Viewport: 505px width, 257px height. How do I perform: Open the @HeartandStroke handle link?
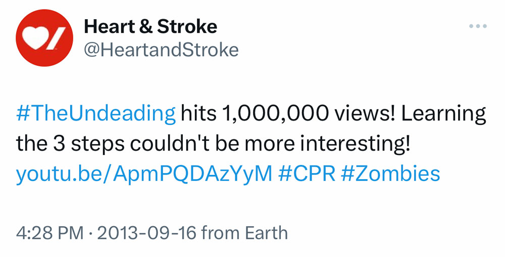(161, 50)
